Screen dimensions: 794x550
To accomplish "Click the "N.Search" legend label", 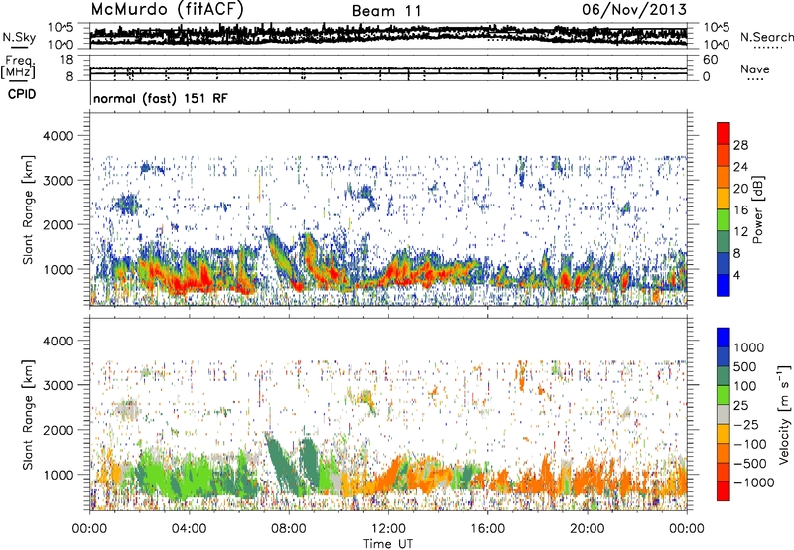I will point(766,37).
